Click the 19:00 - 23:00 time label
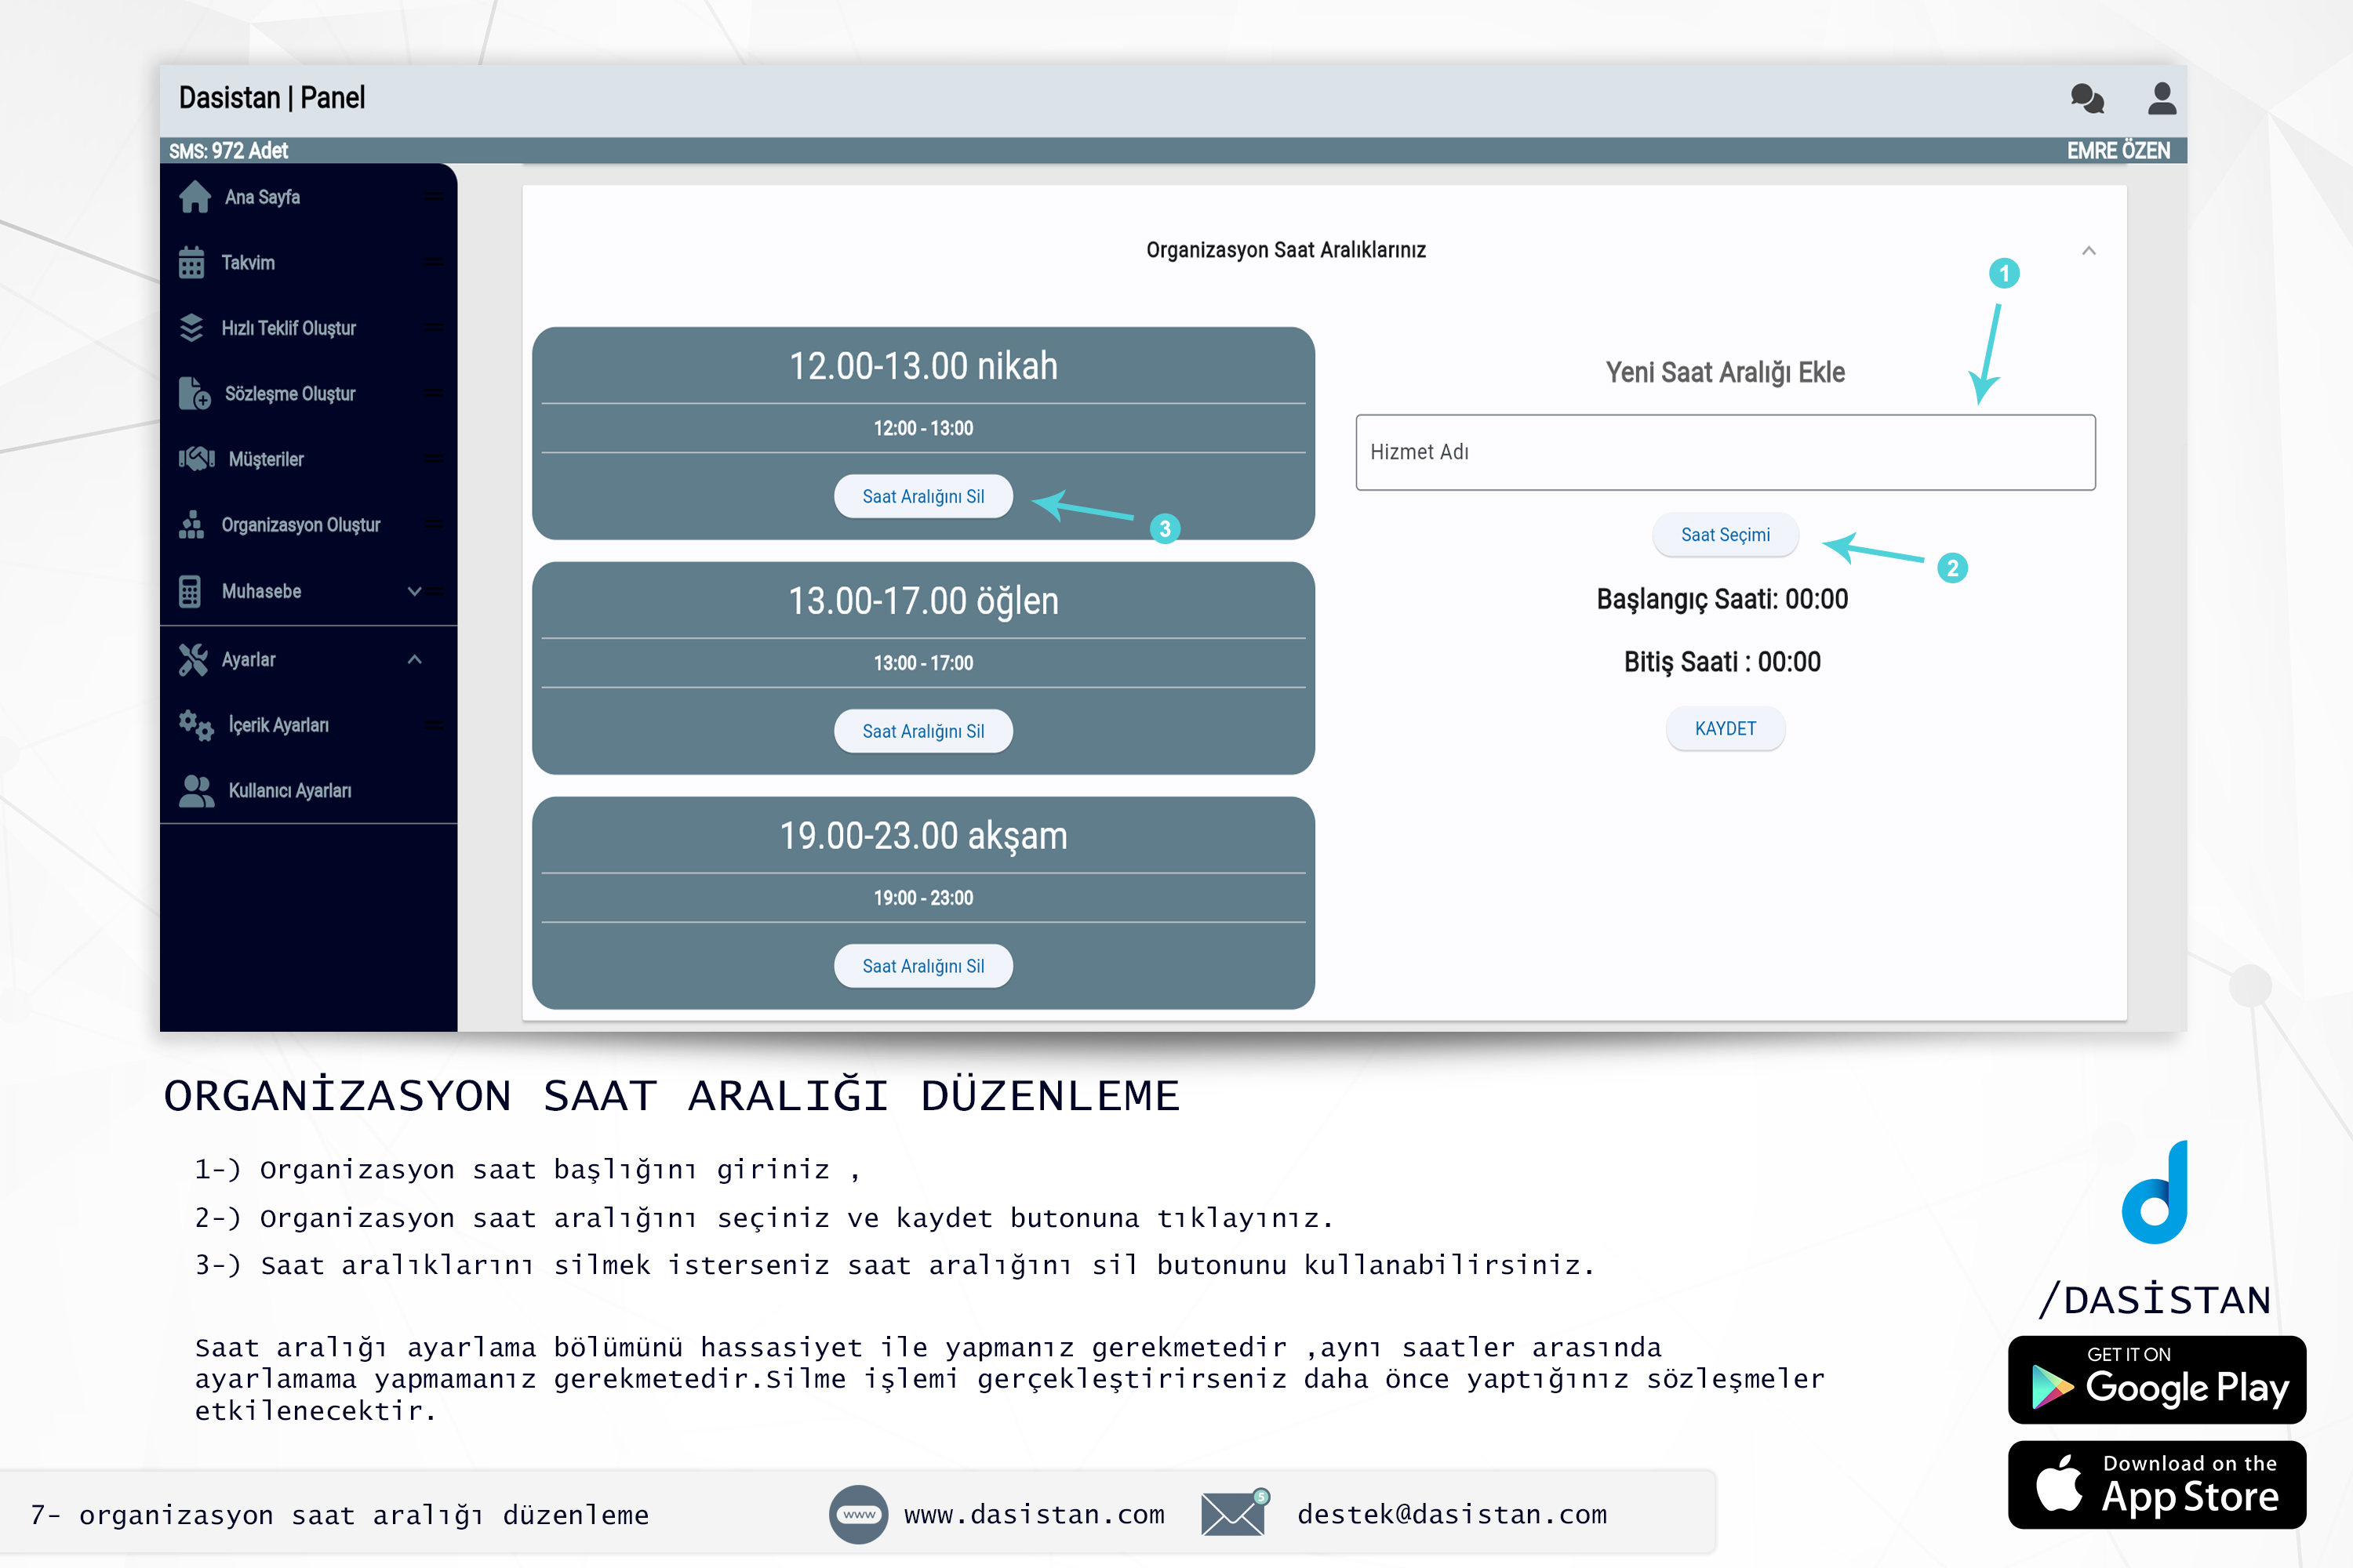2353x1568 pixels. 923,898
